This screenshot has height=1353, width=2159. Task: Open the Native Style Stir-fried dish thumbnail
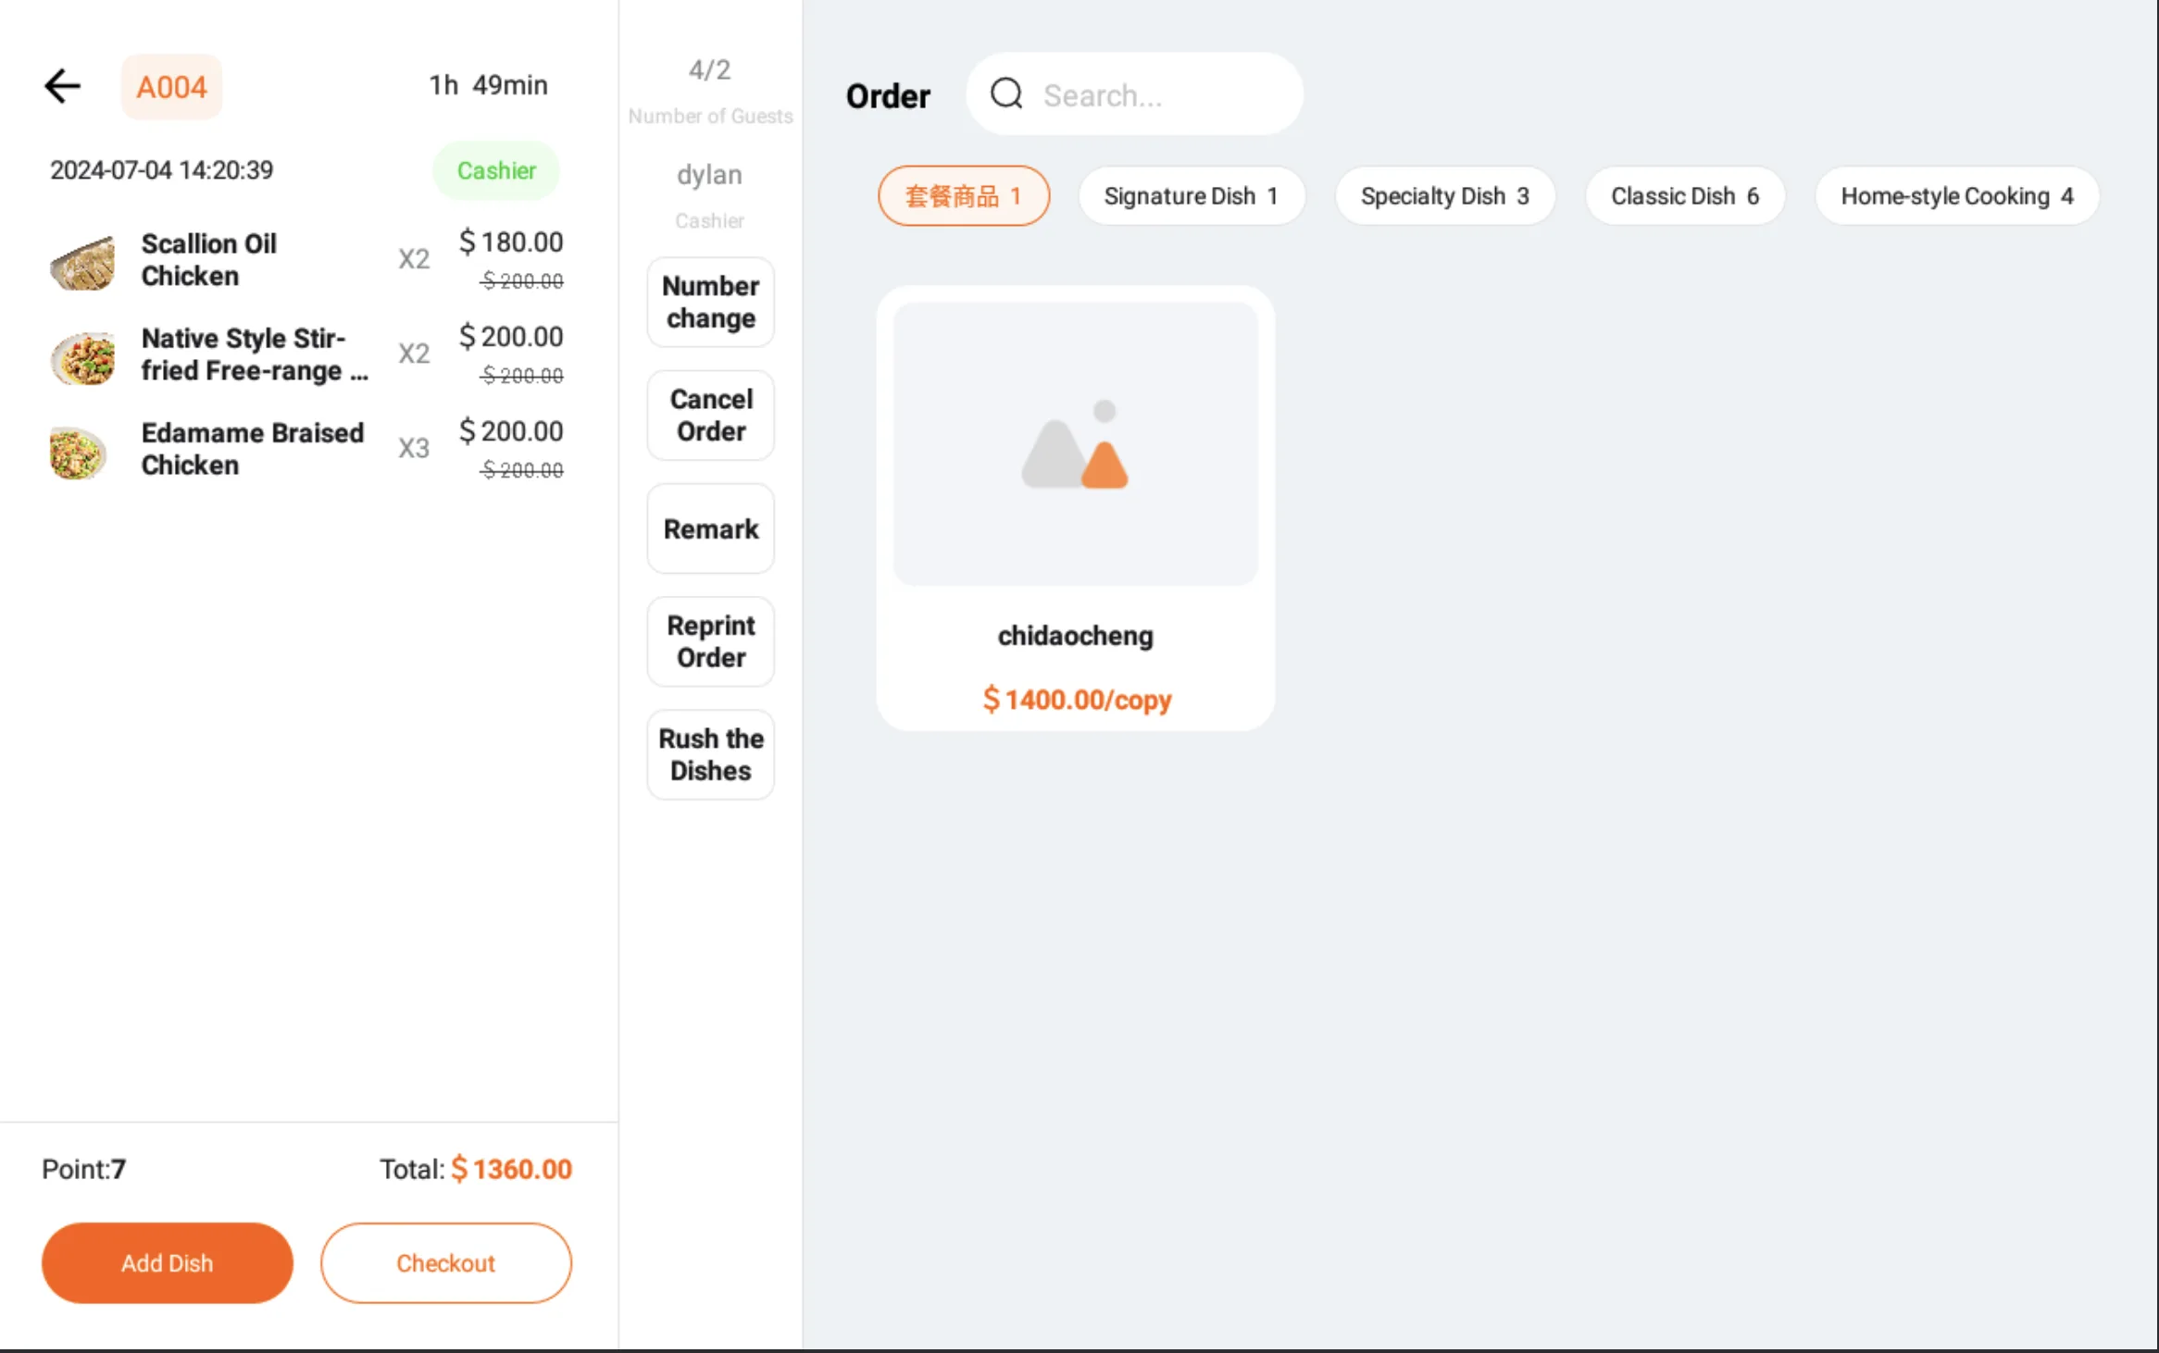[82, 356]
